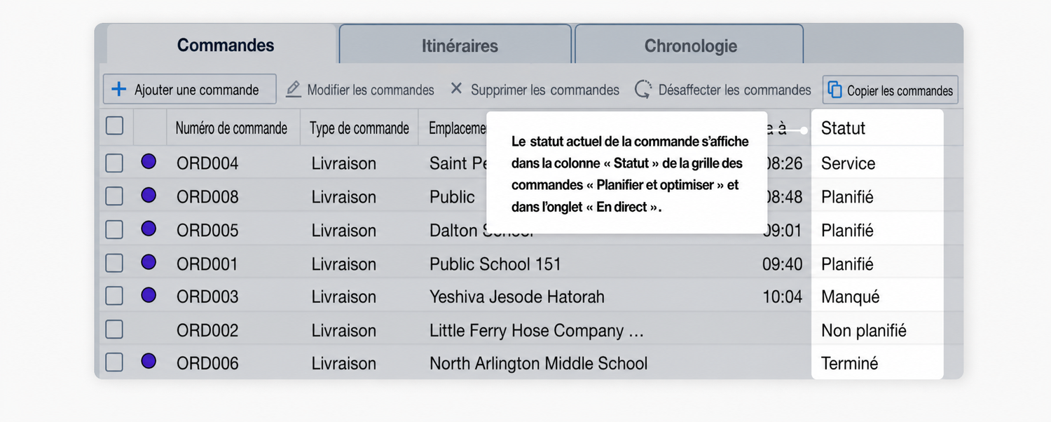Click the plus icon of Ajouter une commande
1051x422 pixels.
tap(119, 90)
